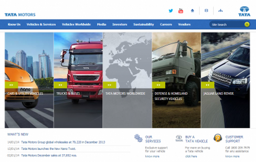Select the Trucks & Buses panel image
The width and height of the screenshot is (256, 162).
78,80
